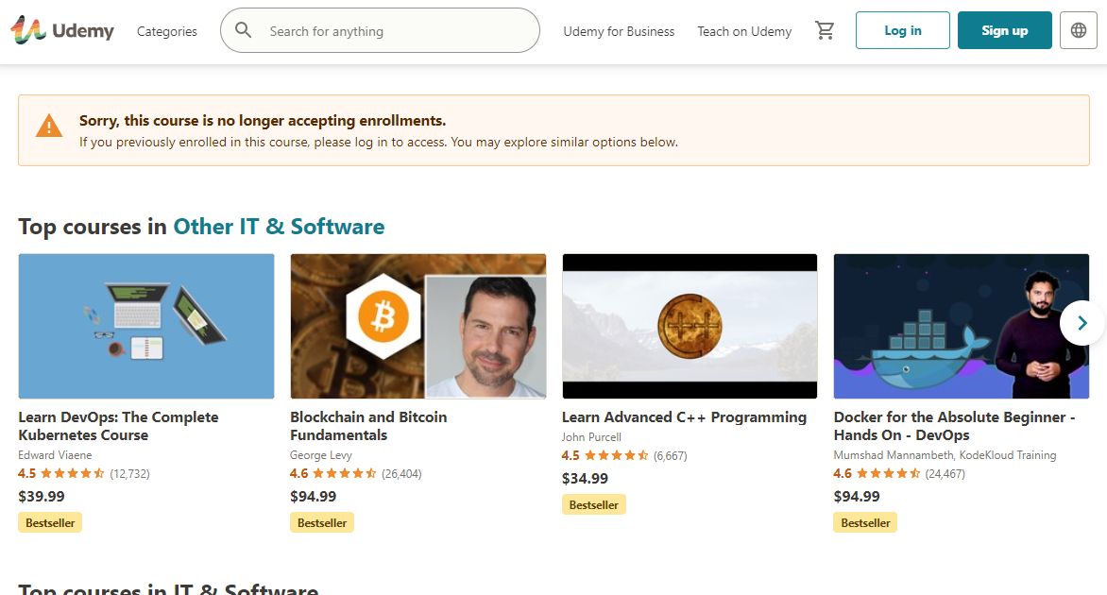Screen dimensions: 1107x595
Task: Open the Advanced C++ course thumbnail
Action: (690, 326)
